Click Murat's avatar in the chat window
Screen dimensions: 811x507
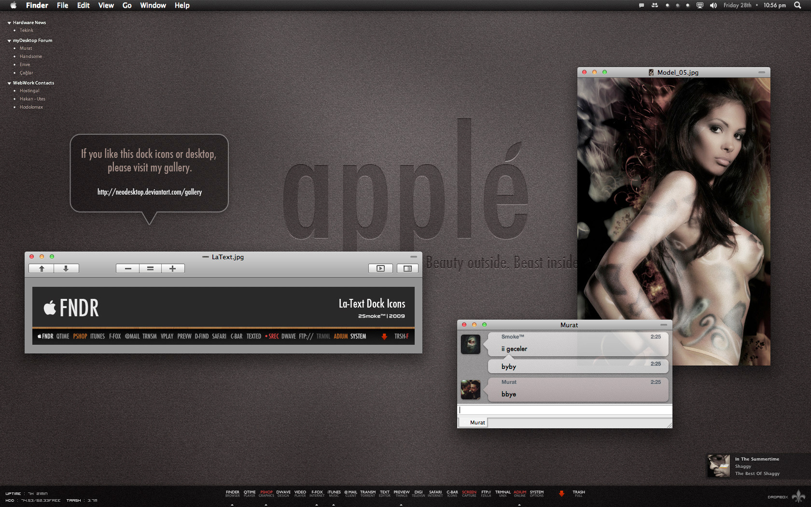(471, 390)
